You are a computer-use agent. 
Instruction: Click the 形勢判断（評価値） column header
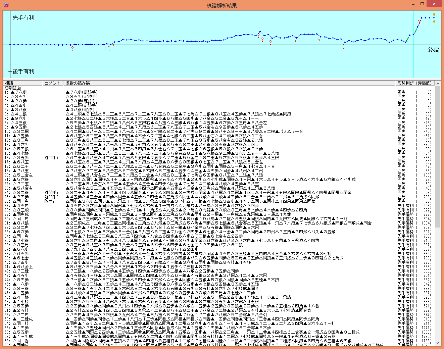(x=414, y=83)
